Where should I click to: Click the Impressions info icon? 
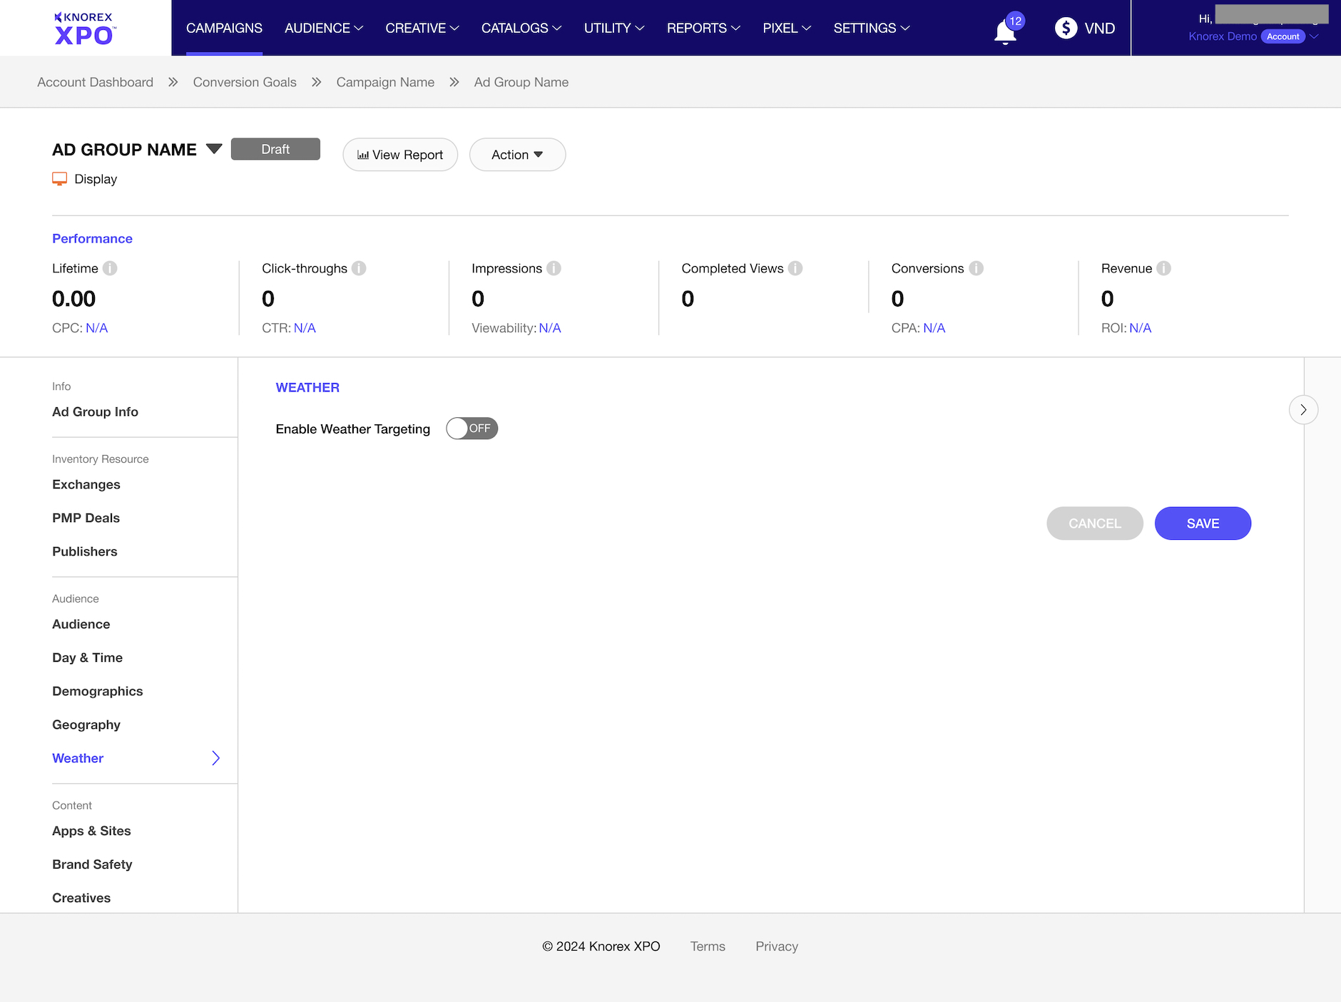tap(554, 268)
